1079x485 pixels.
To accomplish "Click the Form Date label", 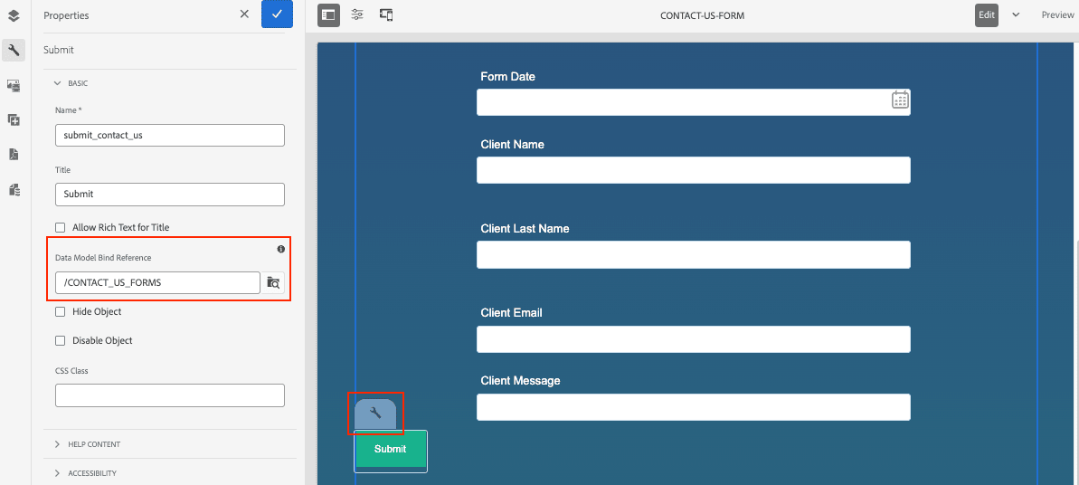I will point(508,77).
